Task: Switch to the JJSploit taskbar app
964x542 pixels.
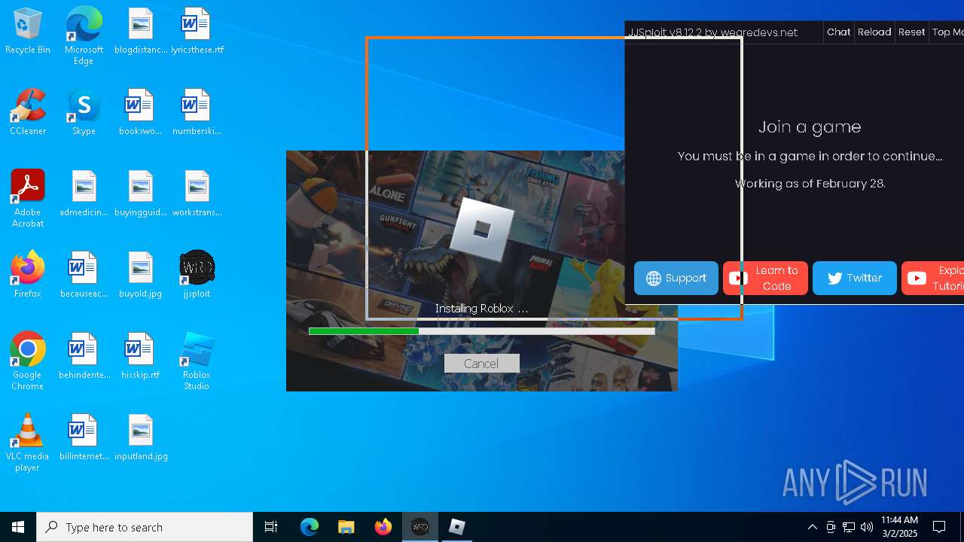Action: click(x=419, y=527)
